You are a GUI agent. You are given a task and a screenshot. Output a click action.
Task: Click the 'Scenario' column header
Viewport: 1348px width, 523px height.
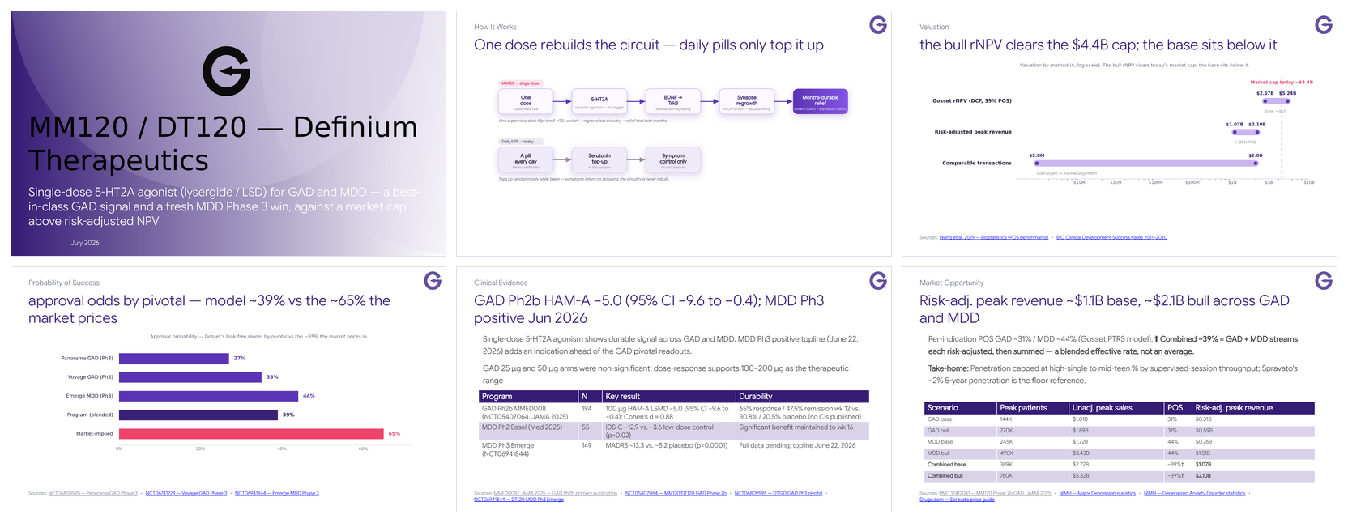tap(961, 408)
